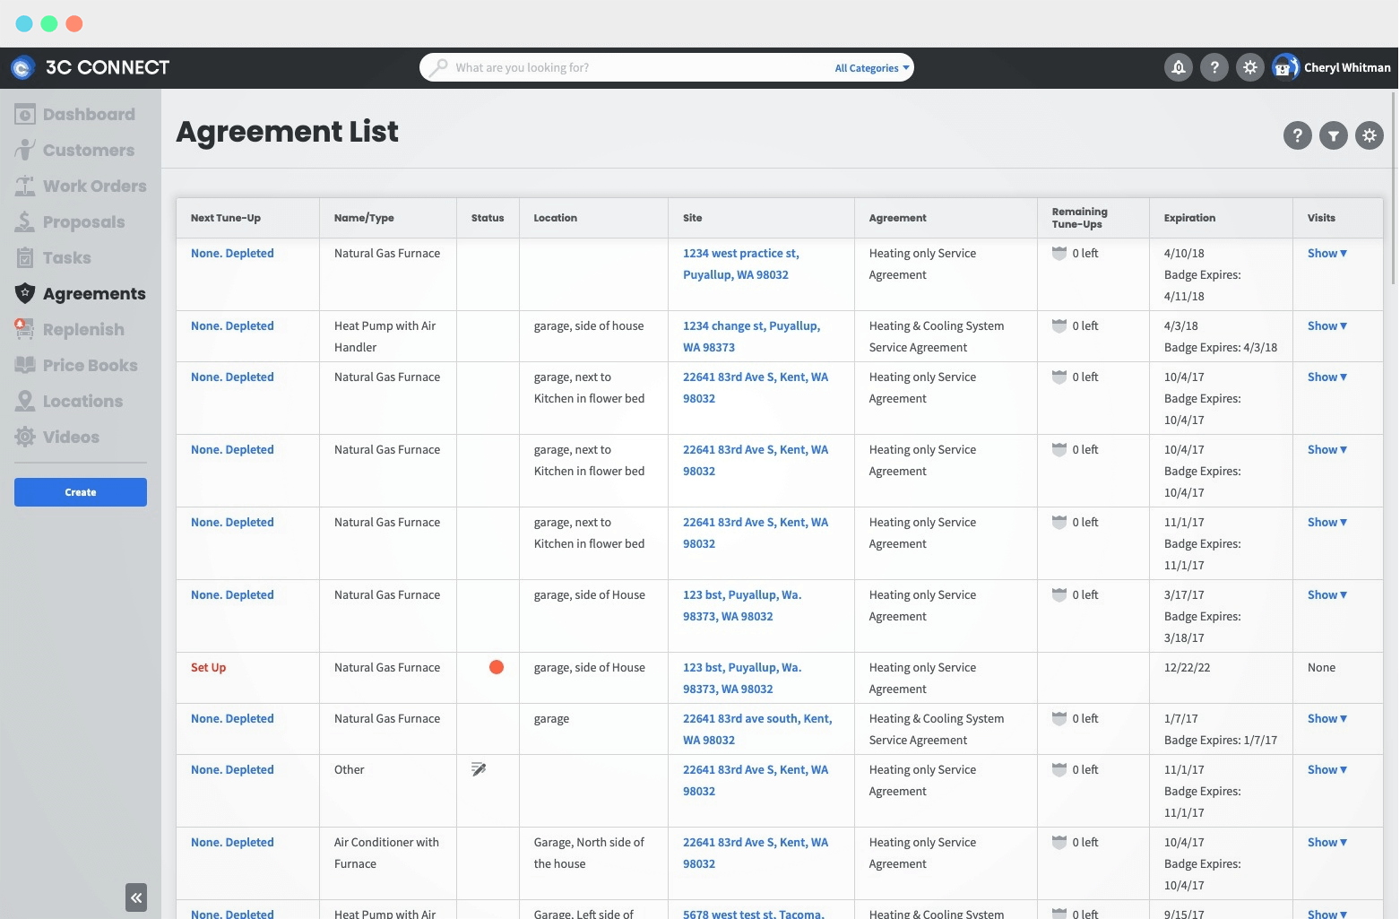Open Proposals from the sidebar icon
1400x919 pixels.
tap(24, 221)
